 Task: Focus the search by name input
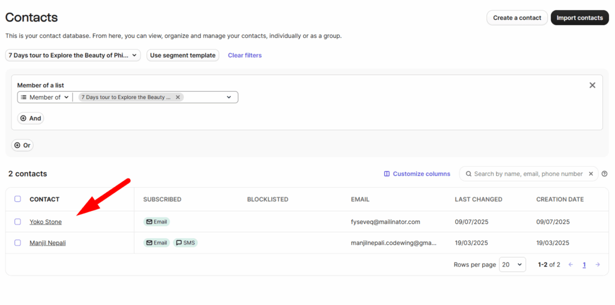tap(528, 174)
